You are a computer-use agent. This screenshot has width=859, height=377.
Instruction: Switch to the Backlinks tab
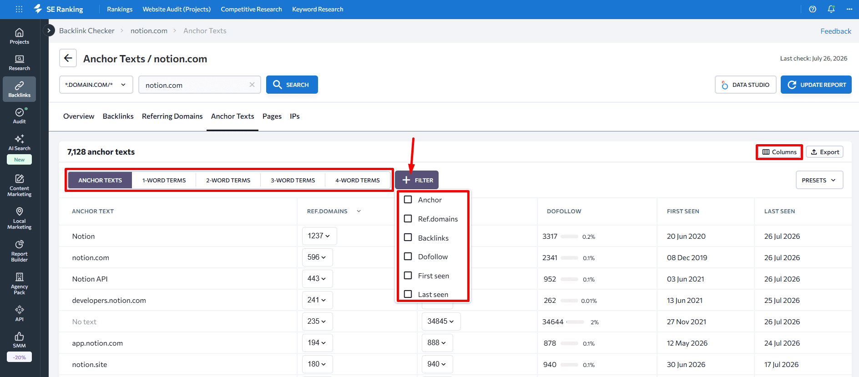[118, 116]
